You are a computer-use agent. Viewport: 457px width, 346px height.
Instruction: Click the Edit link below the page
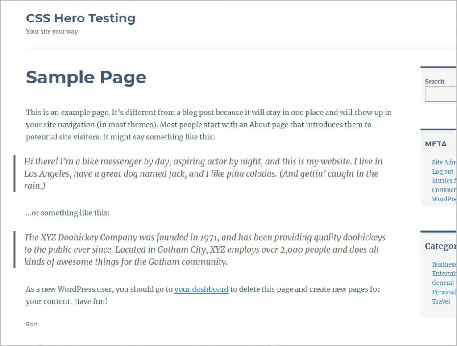point(32,324)
